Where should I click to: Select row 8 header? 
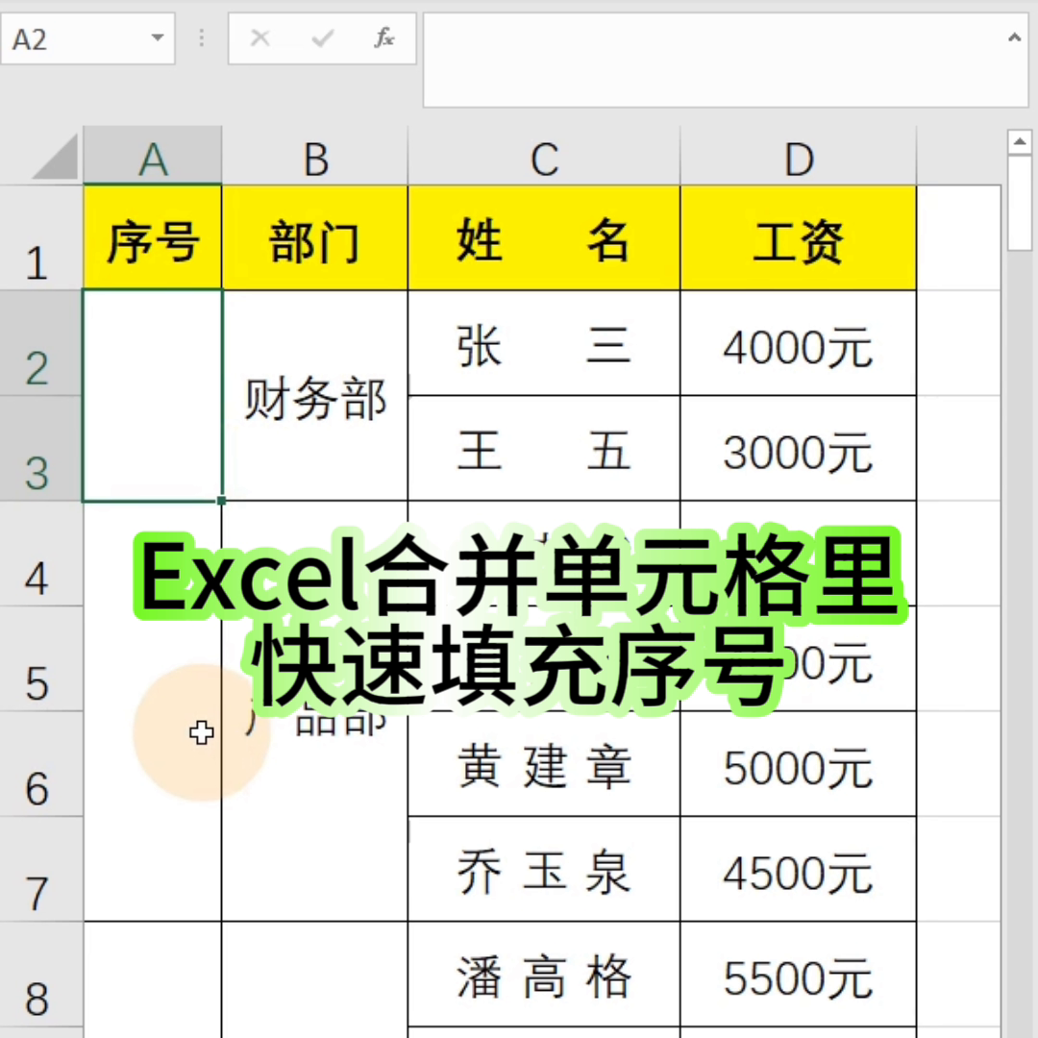pyautogui.click(x=41, y=974)
